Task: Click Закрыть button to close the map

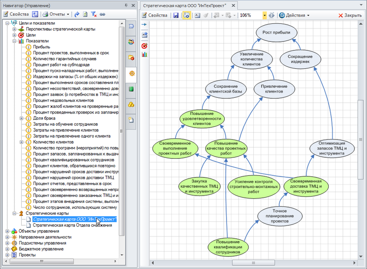Action: tap(350, 15)
